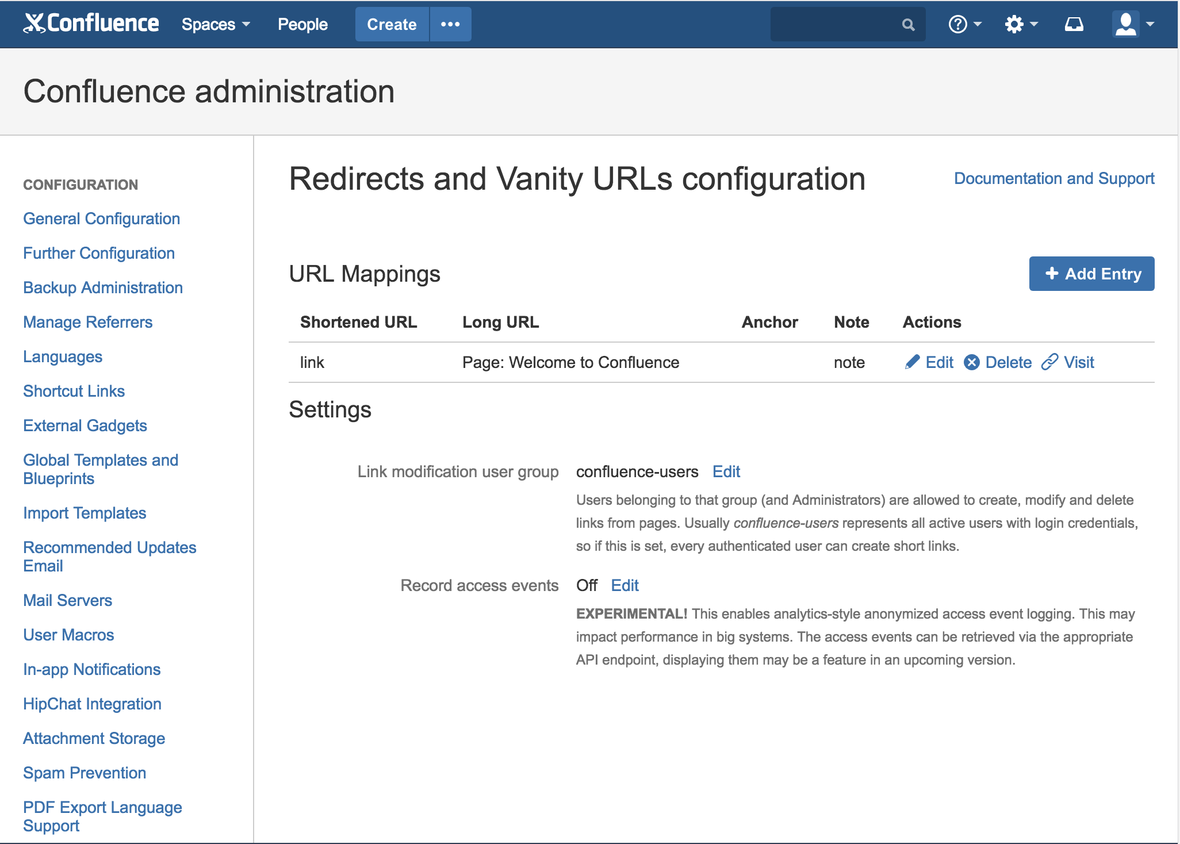
Task: Click the Confluence logo
Action: click(x=91, y=24)
